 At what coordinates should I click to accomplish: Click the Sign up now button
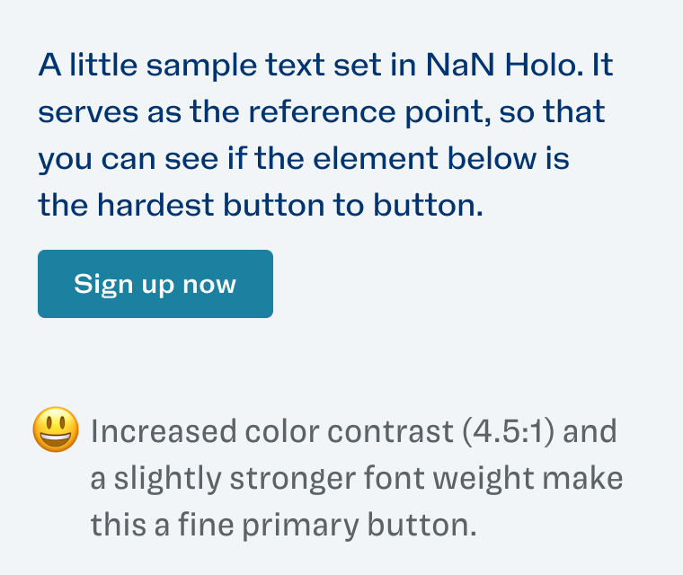pyautogui.click(x=155, y=284)
